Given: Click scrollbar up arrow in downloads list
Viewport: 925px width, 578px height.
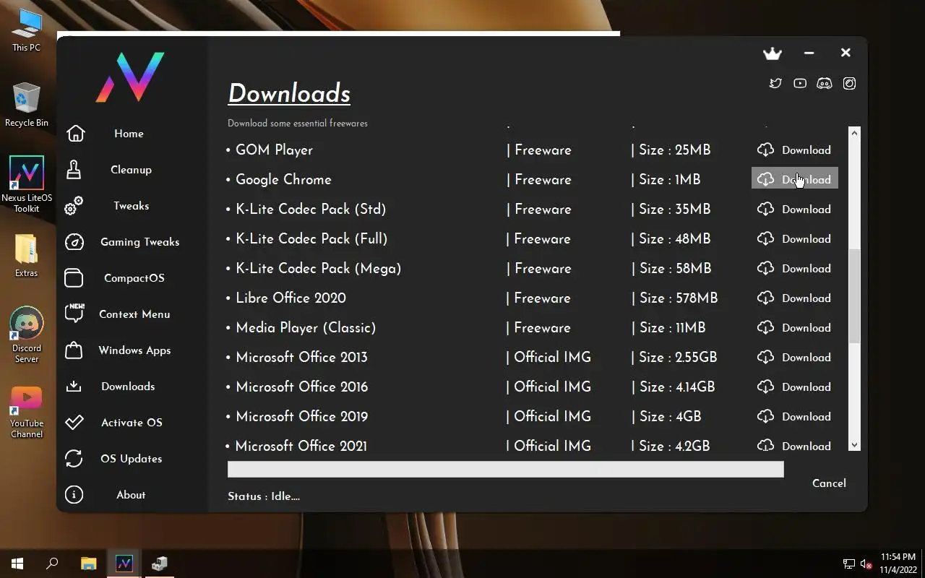Looking at the screenshot, I should pyautogui.click(x=855, y=133).
